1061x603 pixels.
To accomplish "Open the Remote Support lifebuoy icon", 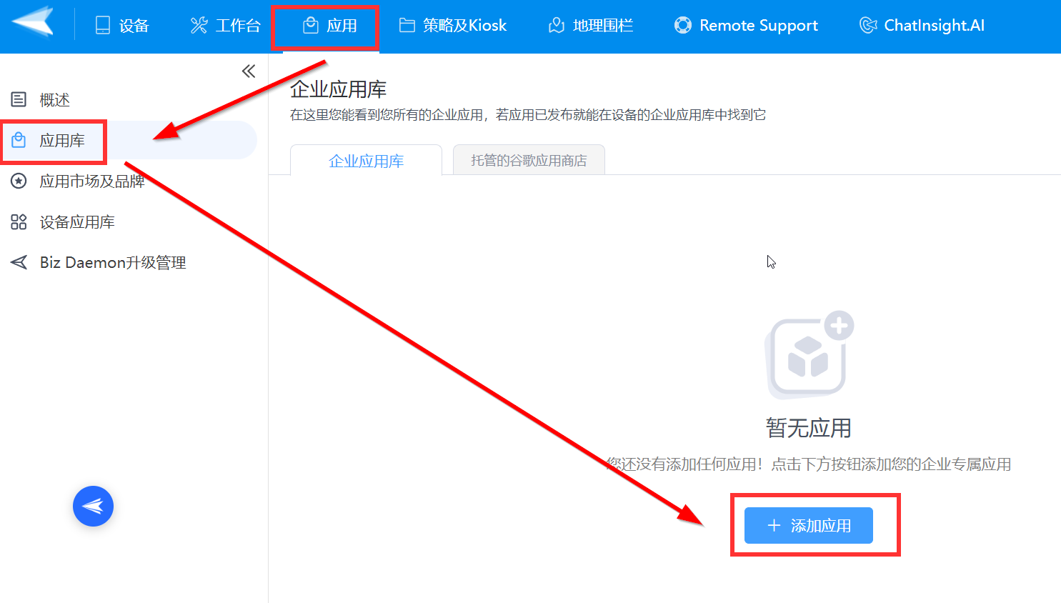I will pos(683,26).
